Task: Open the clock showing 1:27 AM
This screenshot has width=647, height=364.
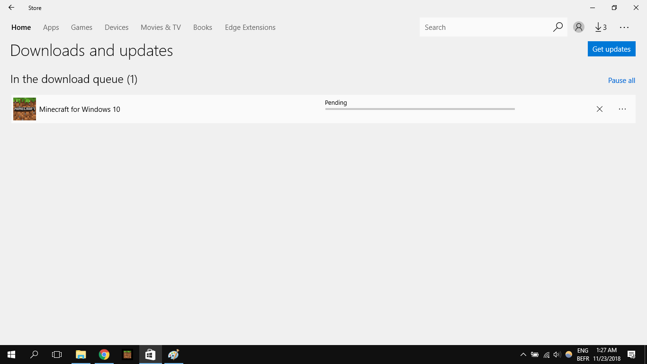Action: 607,355
